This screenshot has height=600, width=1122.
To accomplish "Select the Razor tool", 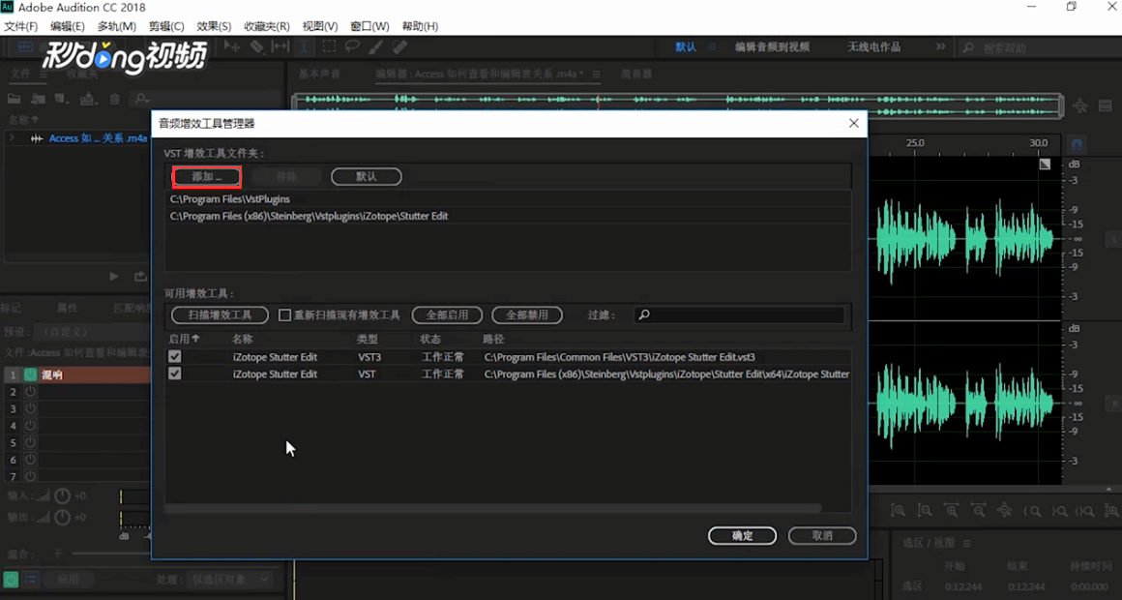I will point(256,46).
